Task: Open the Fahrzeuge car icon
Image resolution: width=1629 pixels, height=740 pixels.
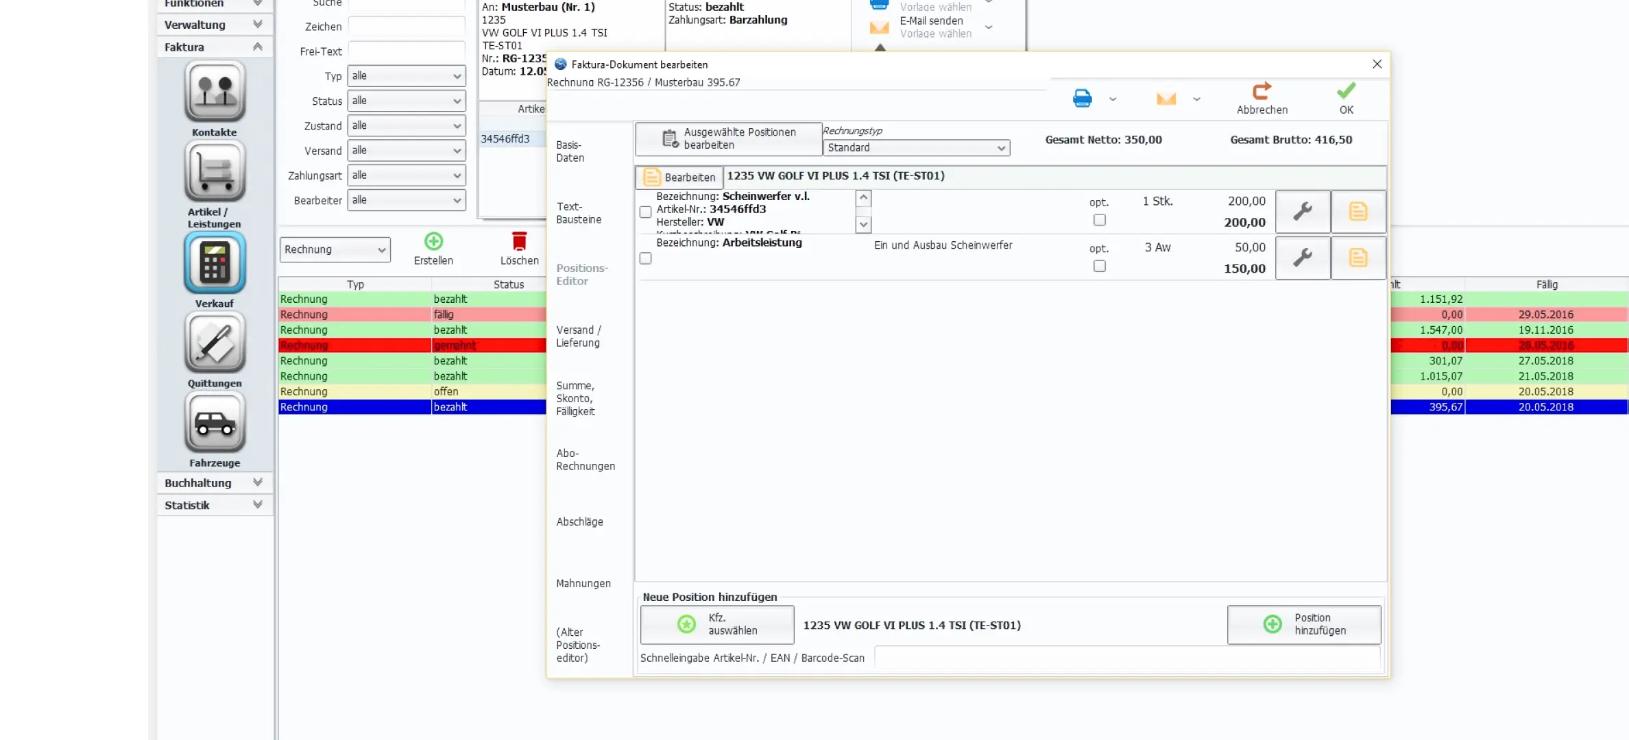Action: pos(215,423)
